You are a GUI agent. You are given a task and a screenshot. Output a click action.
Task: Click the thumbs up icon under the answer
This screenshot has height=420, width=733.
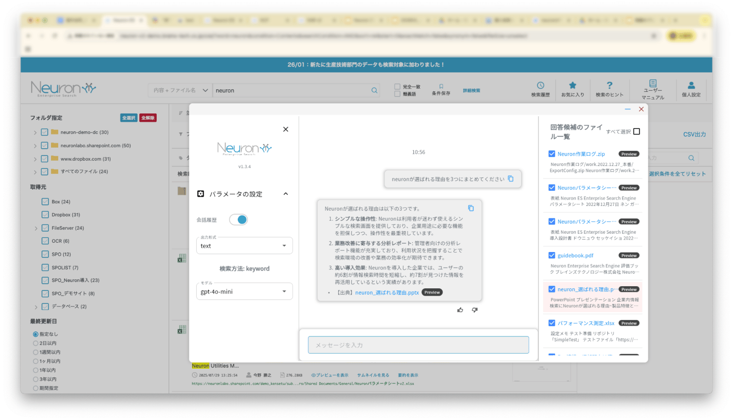460,310
